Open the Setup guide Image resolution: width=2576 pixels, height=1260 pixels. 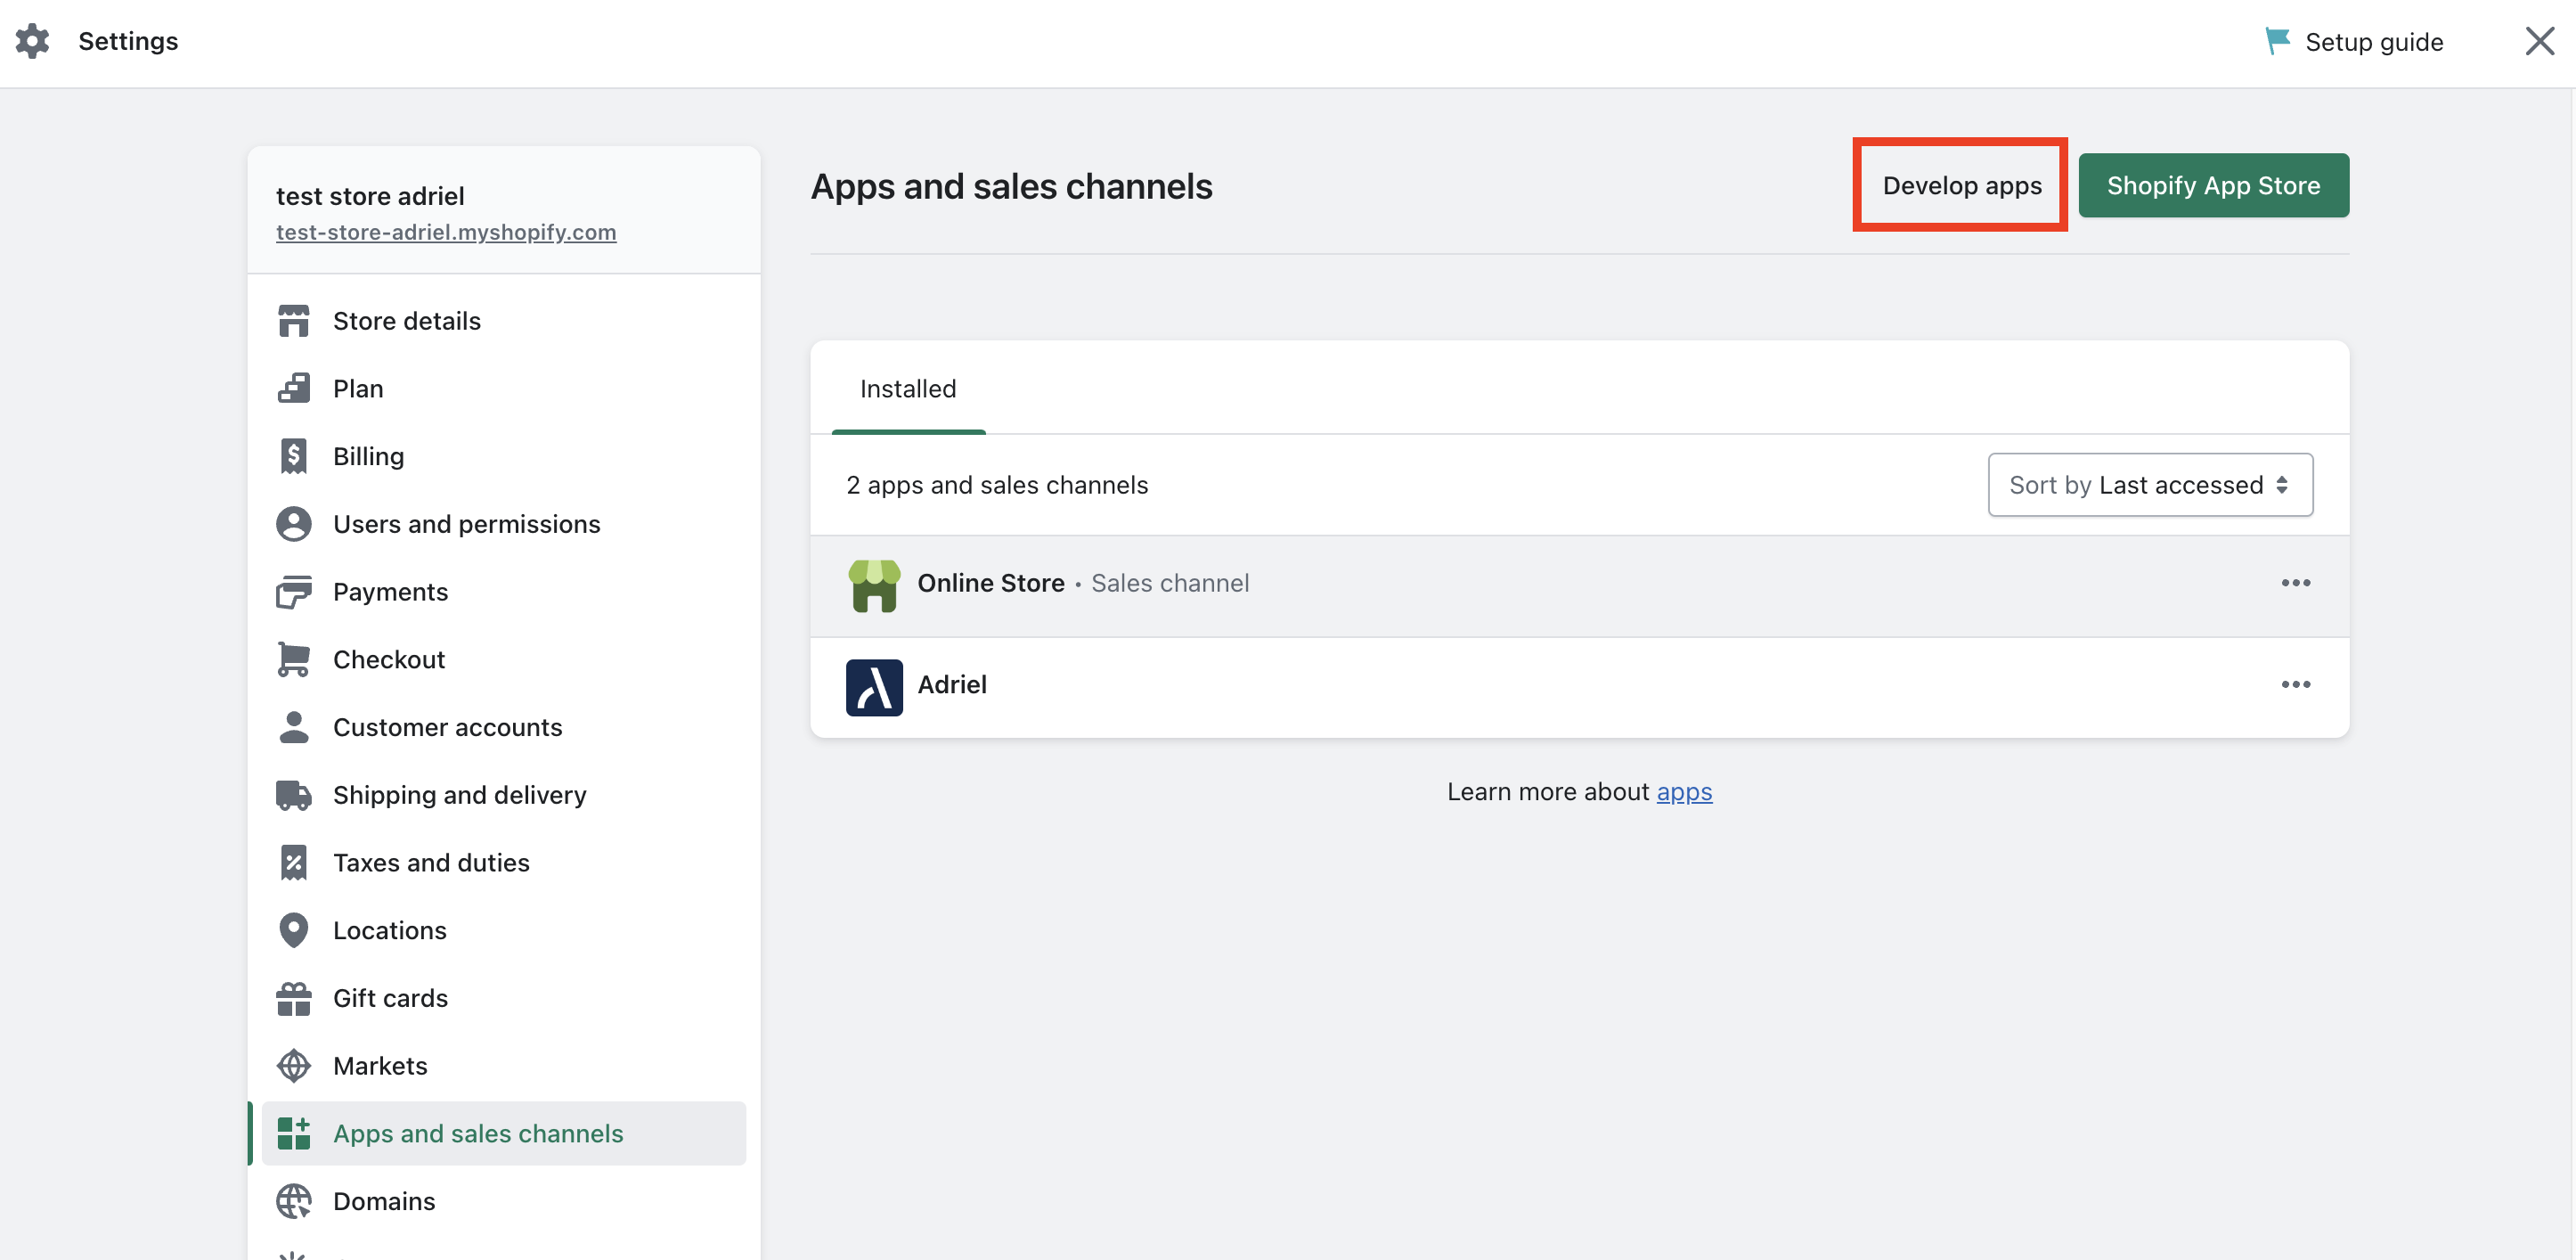pos(2354,42)
